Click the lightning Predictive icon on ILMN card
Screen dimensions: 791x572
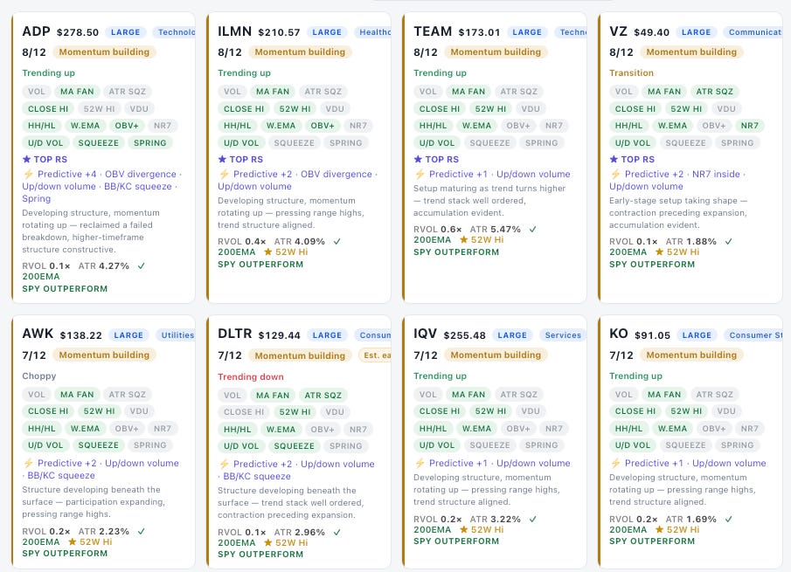tap(224, 175)
